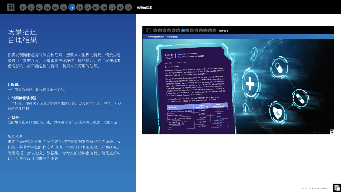Image resolution: width=341 pixels, height=192 pixels.
Task: Go to section 13 in top navigation
Action: [x=128, y=7]
